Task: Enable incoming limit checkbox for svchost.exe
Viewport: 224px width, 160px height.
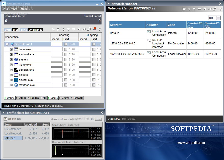Action: point(66,54)
